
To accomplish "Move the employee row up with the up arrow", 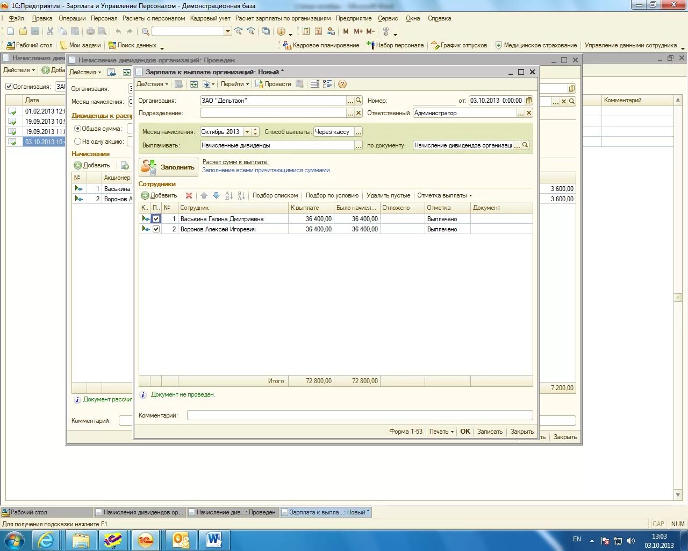I will point(204,195).
